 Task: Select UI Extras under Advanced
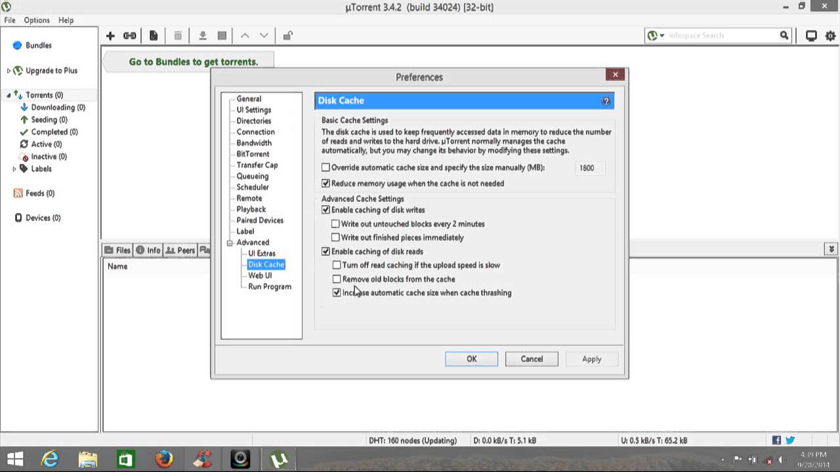click(262, 254)
